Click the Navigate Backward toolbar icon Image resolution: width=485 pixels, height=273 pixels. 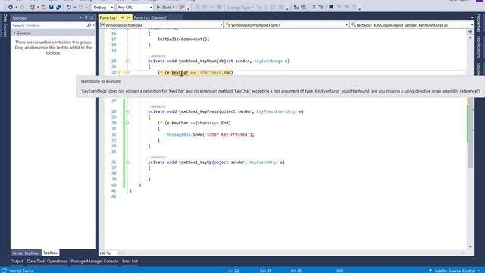click(10, 7)
